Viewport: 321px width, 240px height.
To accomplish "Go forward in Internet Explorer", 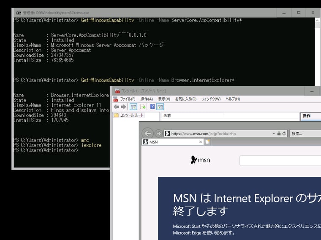I will [158, 133].
